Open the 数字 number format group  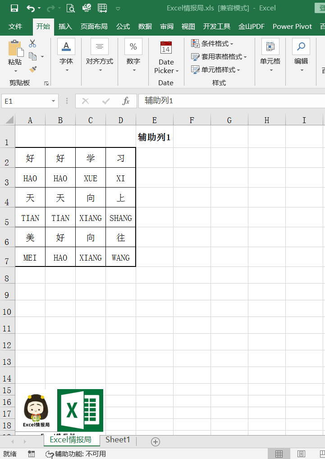point(133,55)
